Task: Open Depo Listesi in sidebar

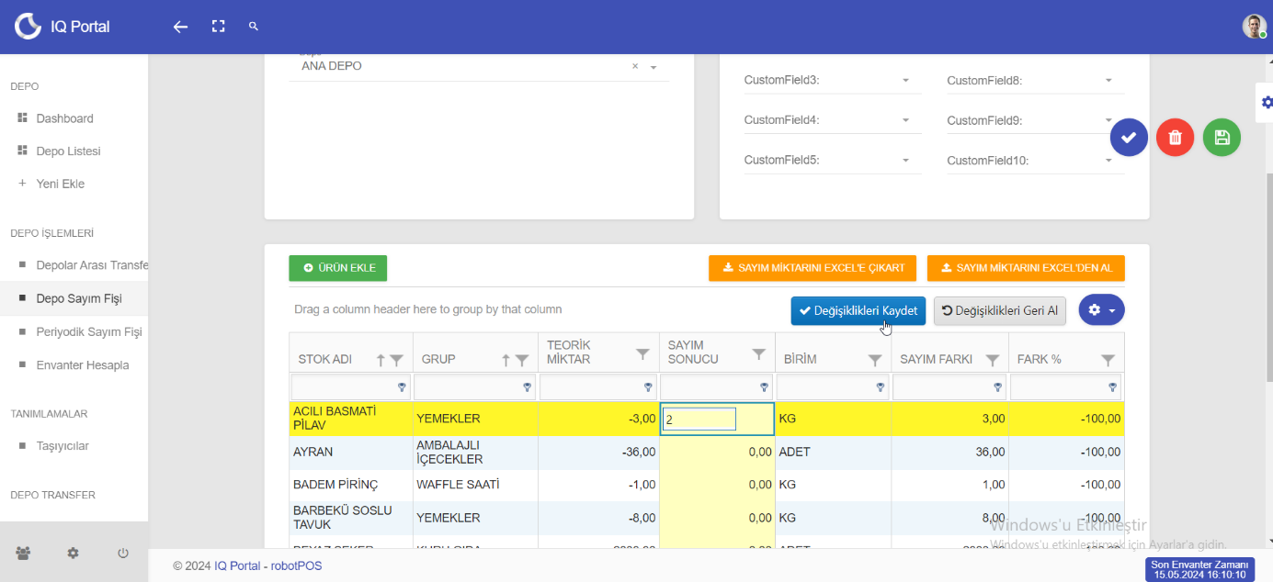Action: [x=68, y=151]
